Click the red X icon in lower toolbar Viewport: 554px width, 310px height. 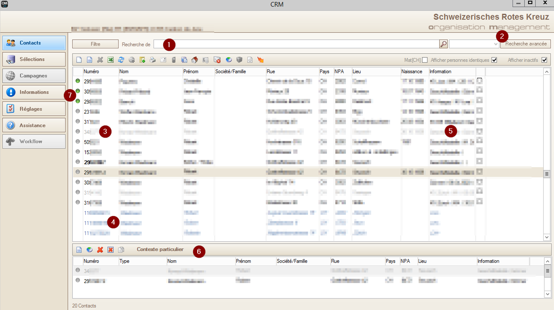click(100, 250)
